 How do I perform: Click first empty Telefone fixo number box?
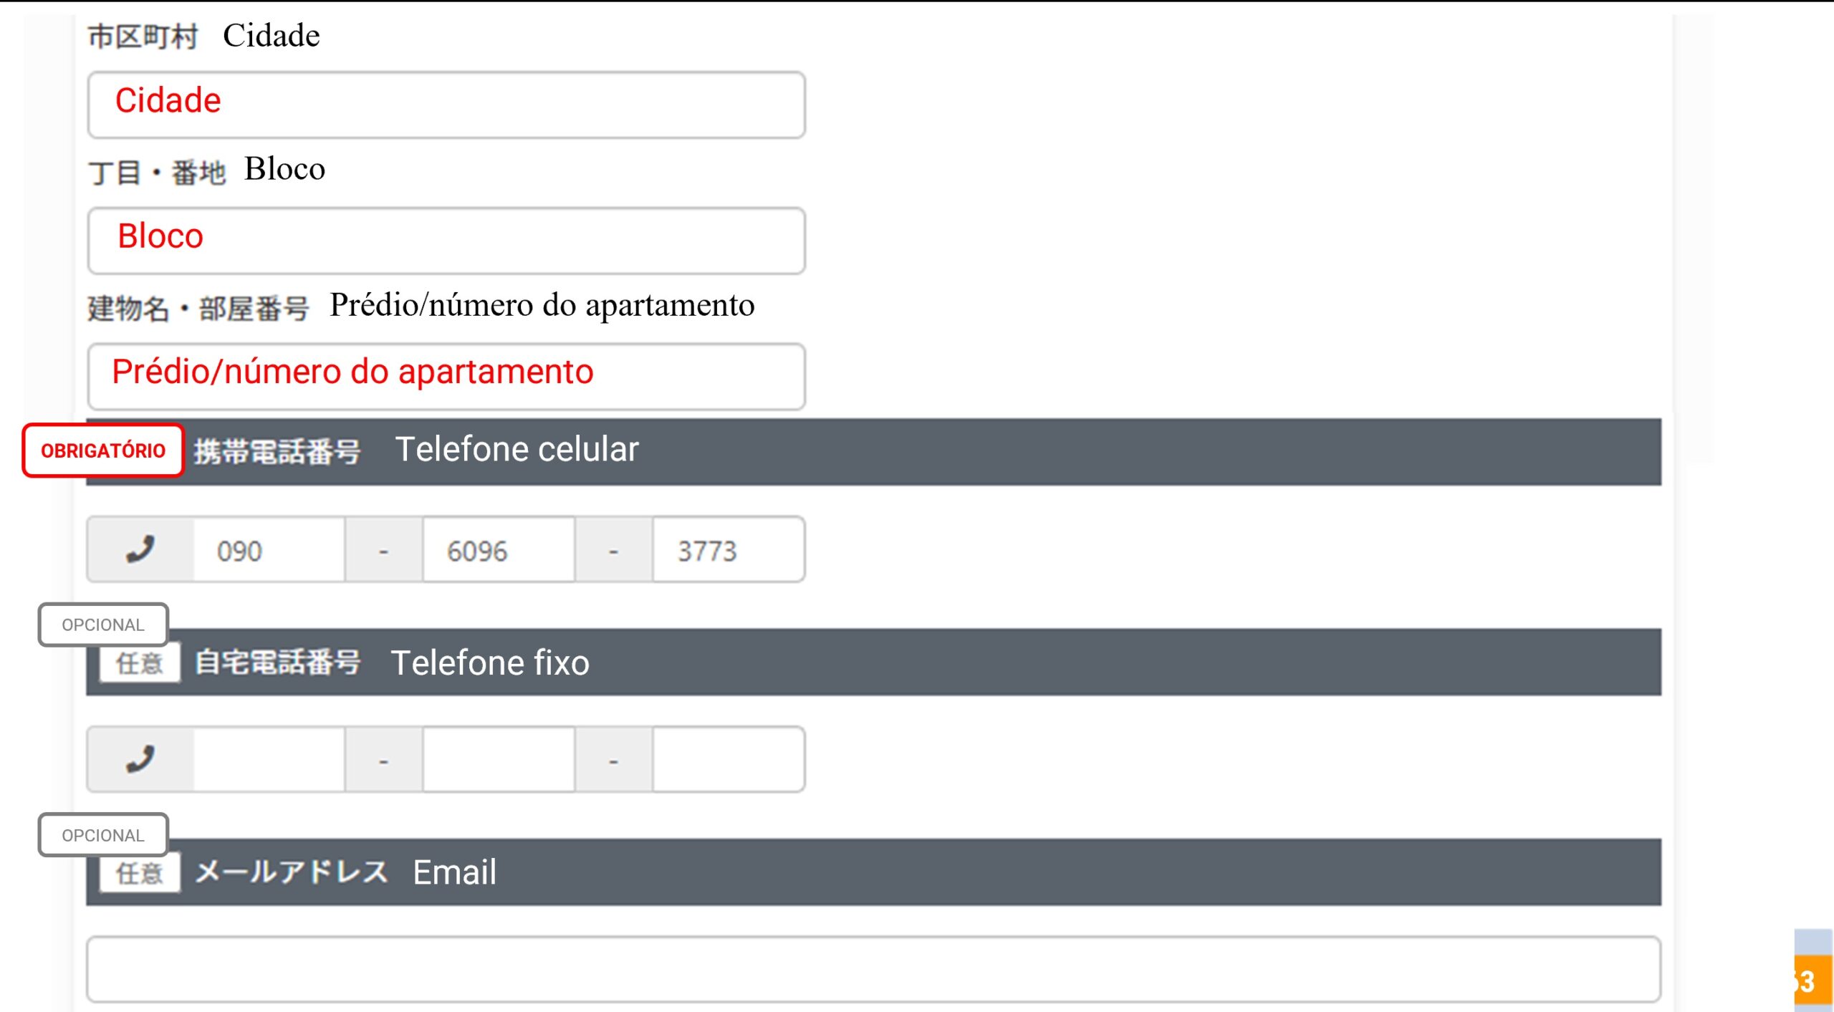269,759
